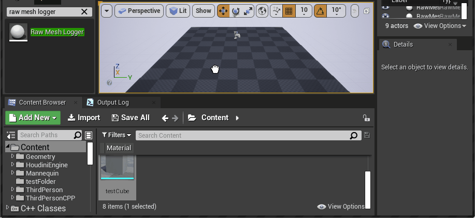Select the Scale transform tool
This screenshot has height=218, width=475.
click(x=248, y=11)
